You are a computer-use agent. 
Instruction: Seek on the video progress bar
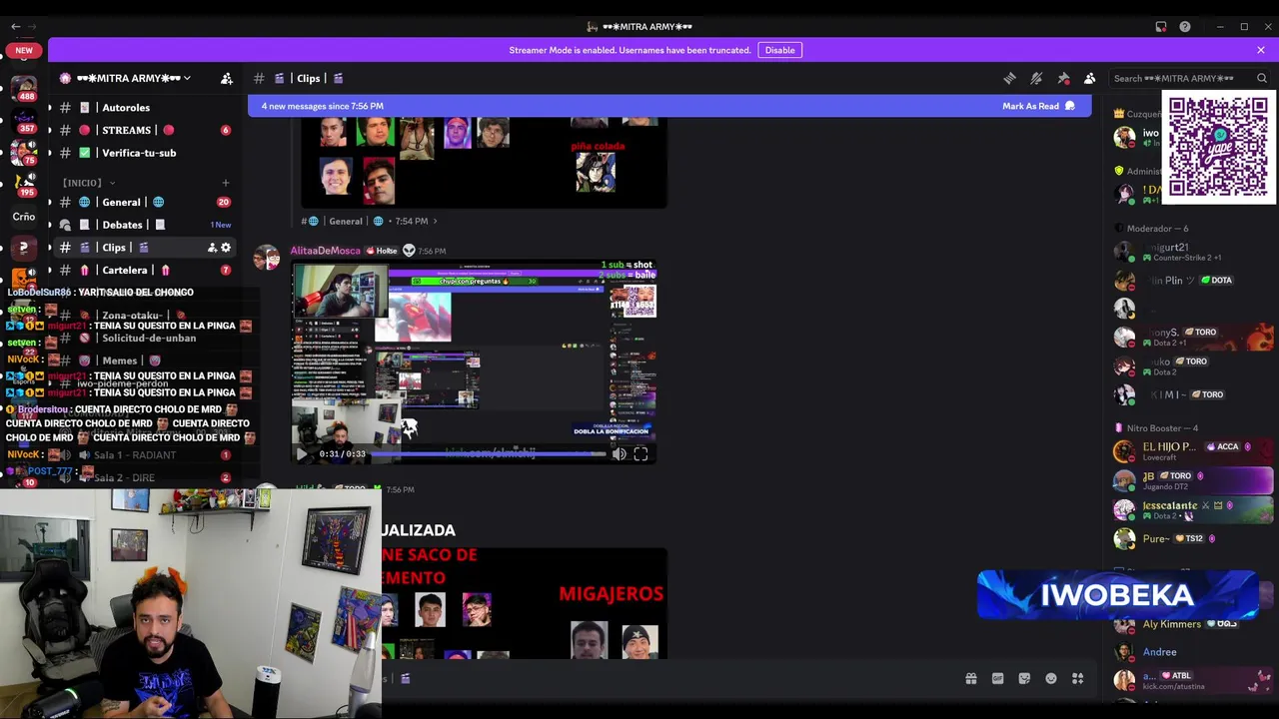click(x=490, y=454)
